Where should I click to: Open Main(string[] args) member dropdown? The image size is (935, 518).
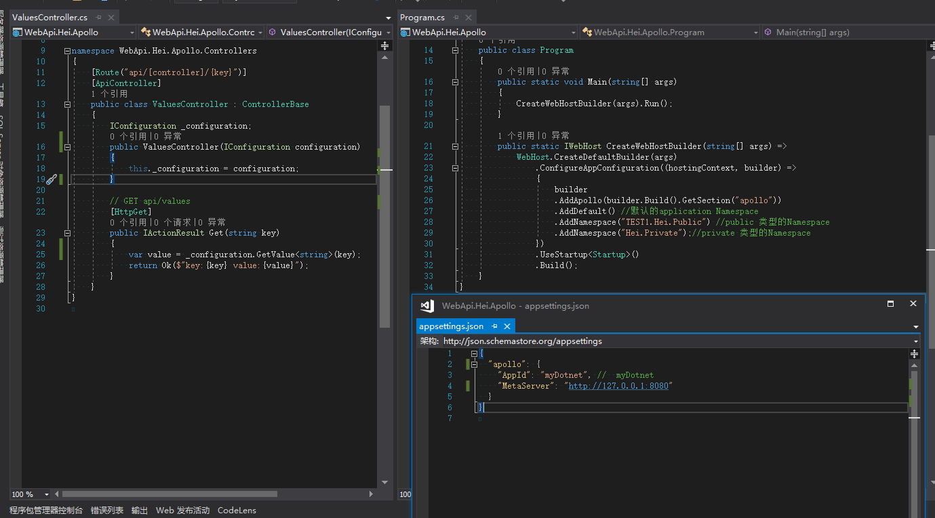848,32
